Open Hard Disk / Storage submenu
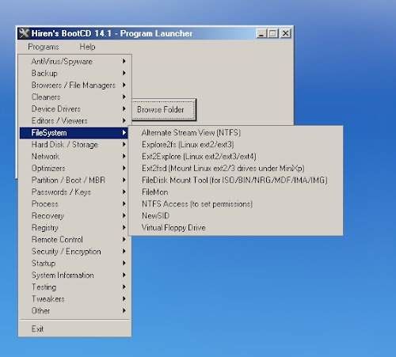 coord(74,144)
